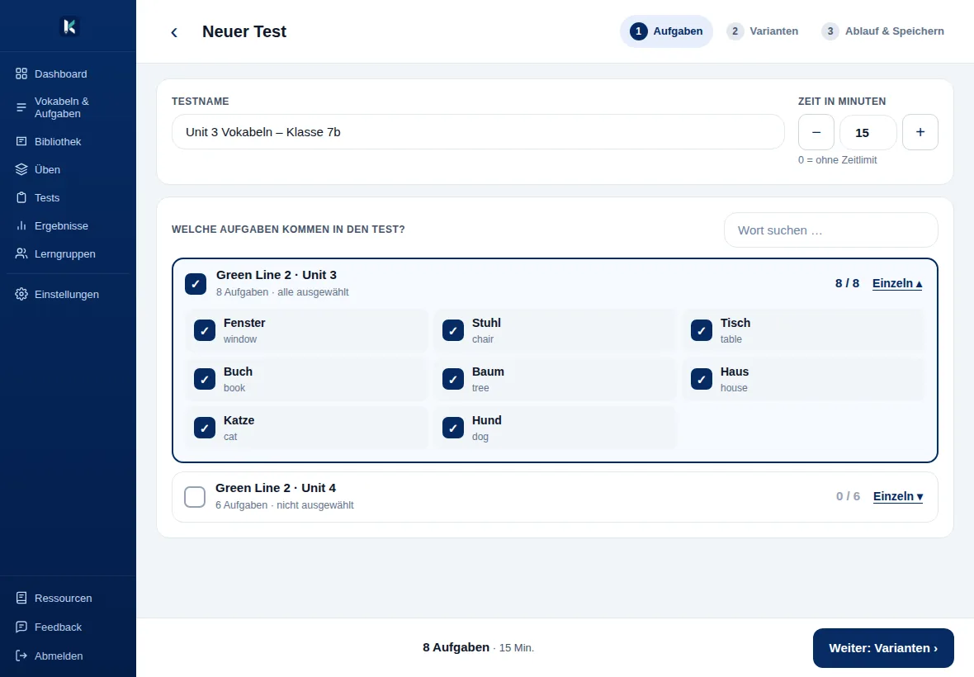Uncheck the Haus checkbox

coord(702,379)
